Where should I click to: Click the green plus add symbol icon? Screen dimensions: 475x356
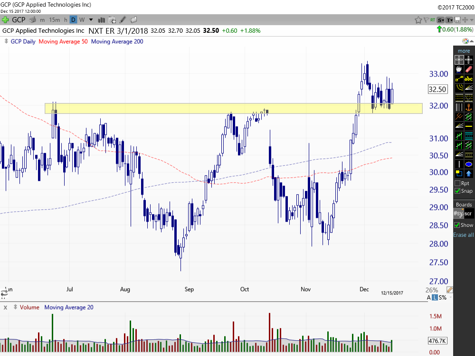click(6, 20)
